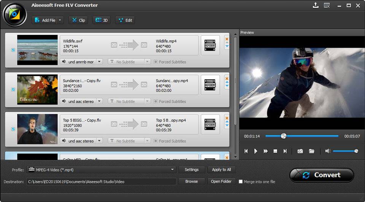Screen dimensions: 365x202
Task: Move Top 5 BIGG Copy.flv up with arrow
Action: 227,122
